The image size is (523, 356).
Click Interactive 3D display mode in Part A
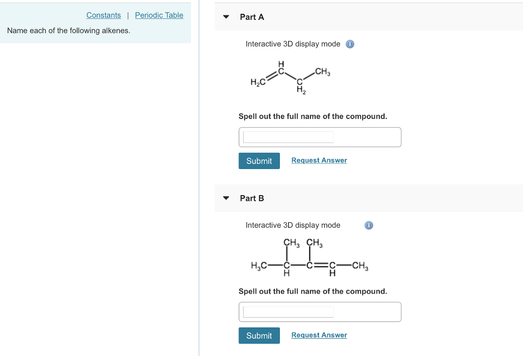click(293, 44)
